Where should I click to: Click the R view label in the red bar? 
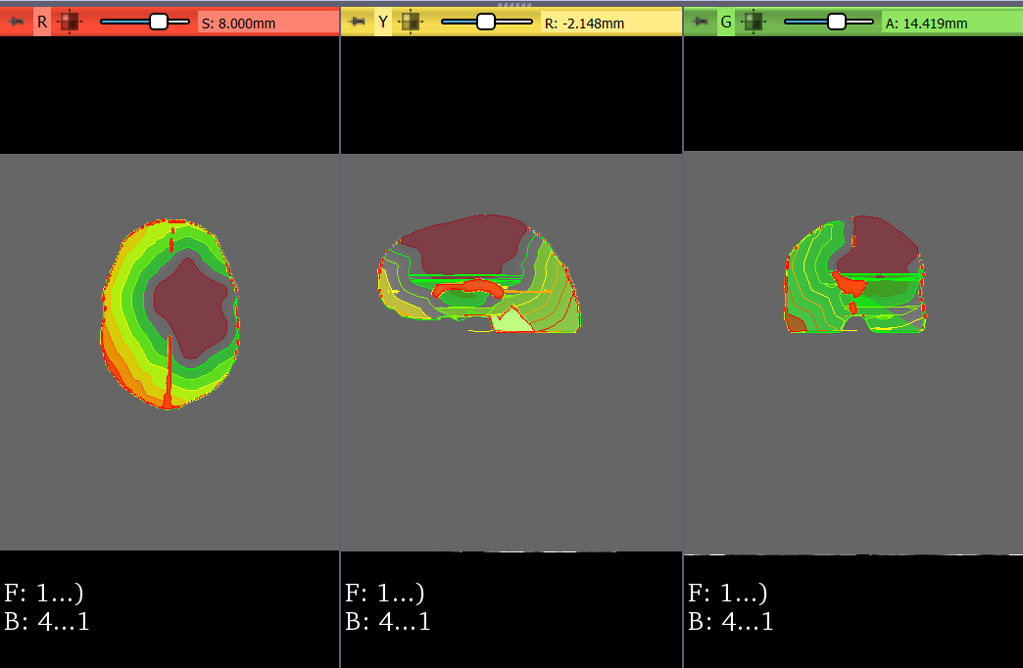(42, 22)
